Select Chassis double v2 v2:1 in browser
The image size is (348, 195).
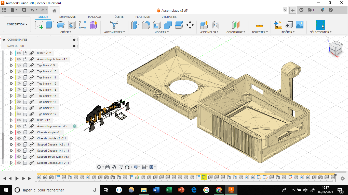pos(51,138)
